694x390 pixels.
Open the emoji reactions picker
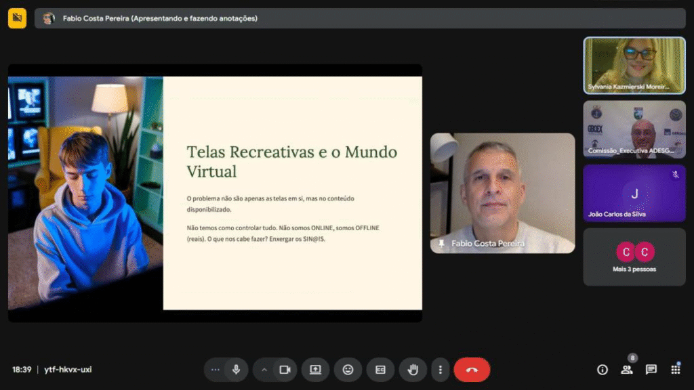pyautogui.click(x=348, y=370)
